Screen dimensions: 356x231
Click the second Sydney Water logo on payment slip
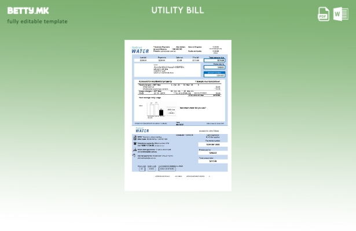[x=142, y=130]
